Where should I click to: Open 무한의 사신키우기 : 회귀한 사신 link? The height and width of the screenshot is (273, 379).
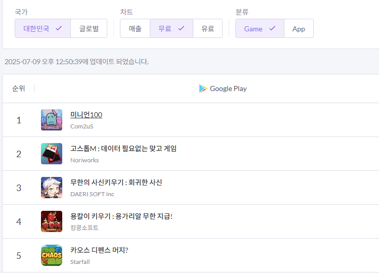pyautogui.click(x=116, y=182)
